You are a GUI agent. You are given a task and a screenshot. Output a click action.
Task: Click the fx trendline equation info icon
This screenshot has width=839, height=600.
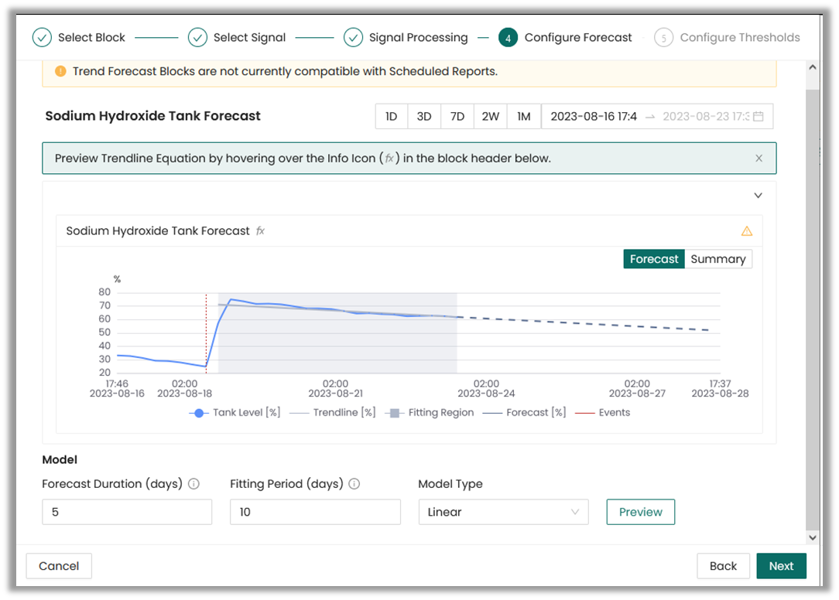[260, 231]
